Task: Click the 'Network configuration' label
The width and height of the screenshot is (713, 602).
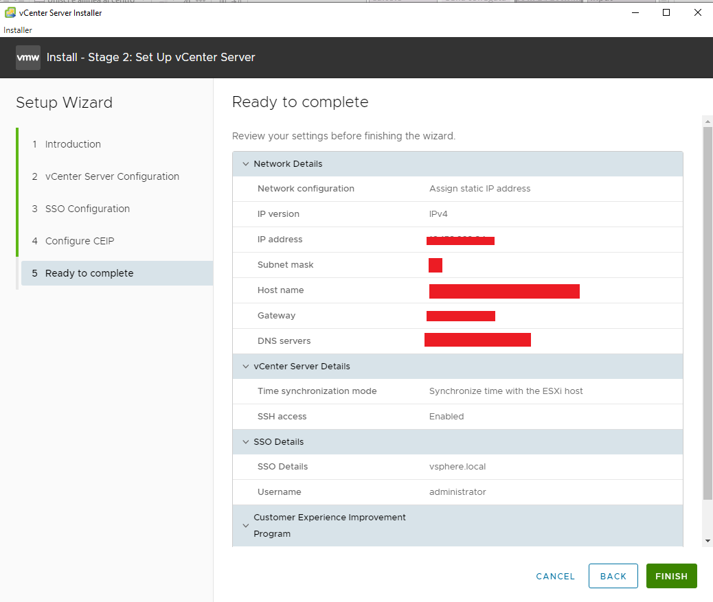Action: point(306,189)
